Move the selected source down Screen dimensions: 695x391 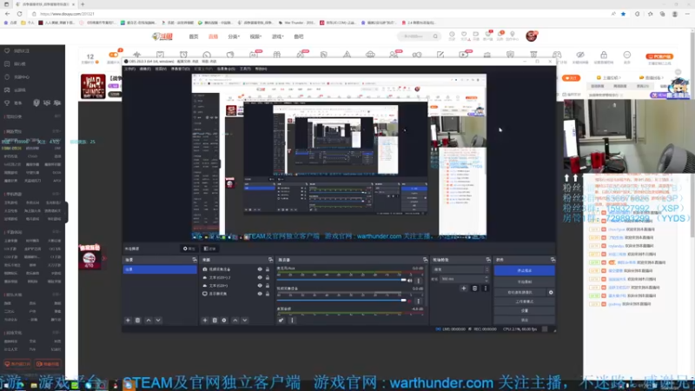[x=245, y=320]
